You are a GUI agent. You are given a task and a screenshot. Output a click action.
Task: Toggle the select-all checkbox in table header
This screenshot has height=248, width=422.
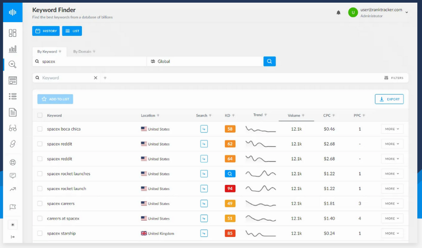(x=40, y=115)
